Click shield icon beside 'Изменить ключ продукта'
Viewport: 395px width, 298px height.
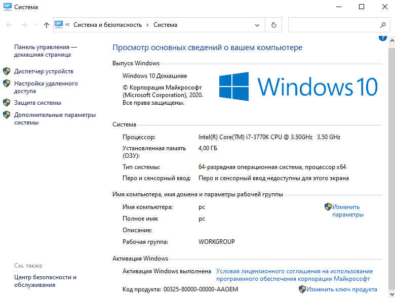[302, 289]
